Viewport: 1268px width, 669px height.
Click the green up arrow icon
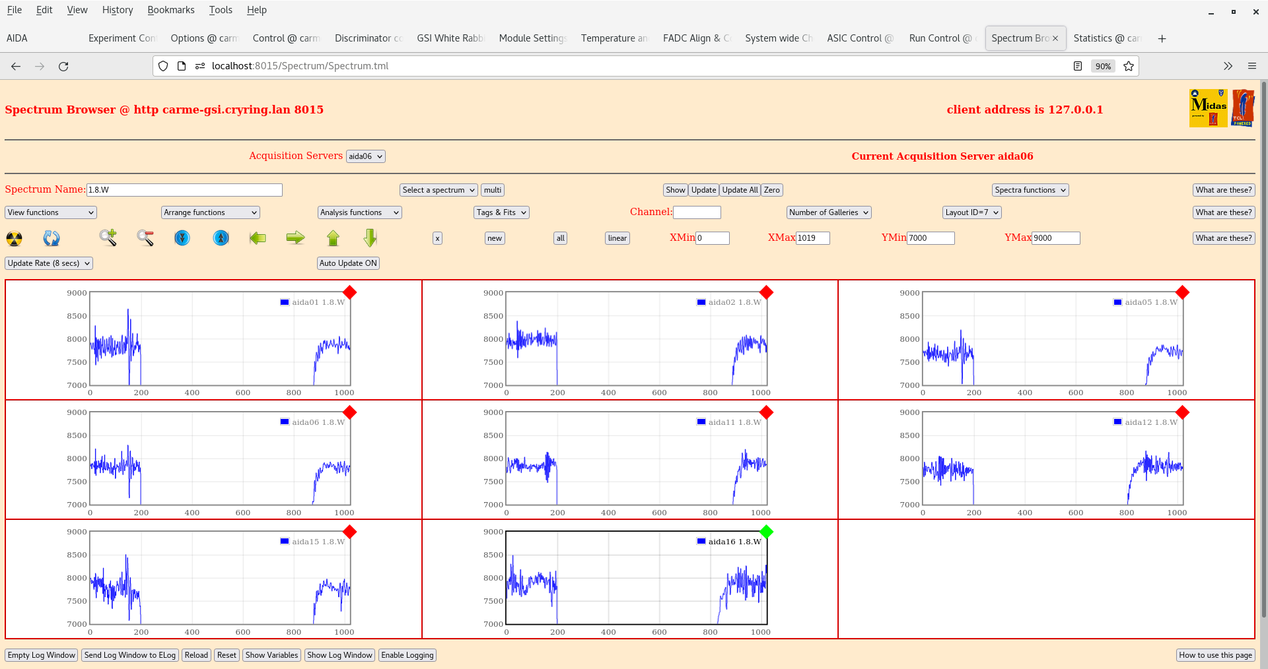coord(333,238)
